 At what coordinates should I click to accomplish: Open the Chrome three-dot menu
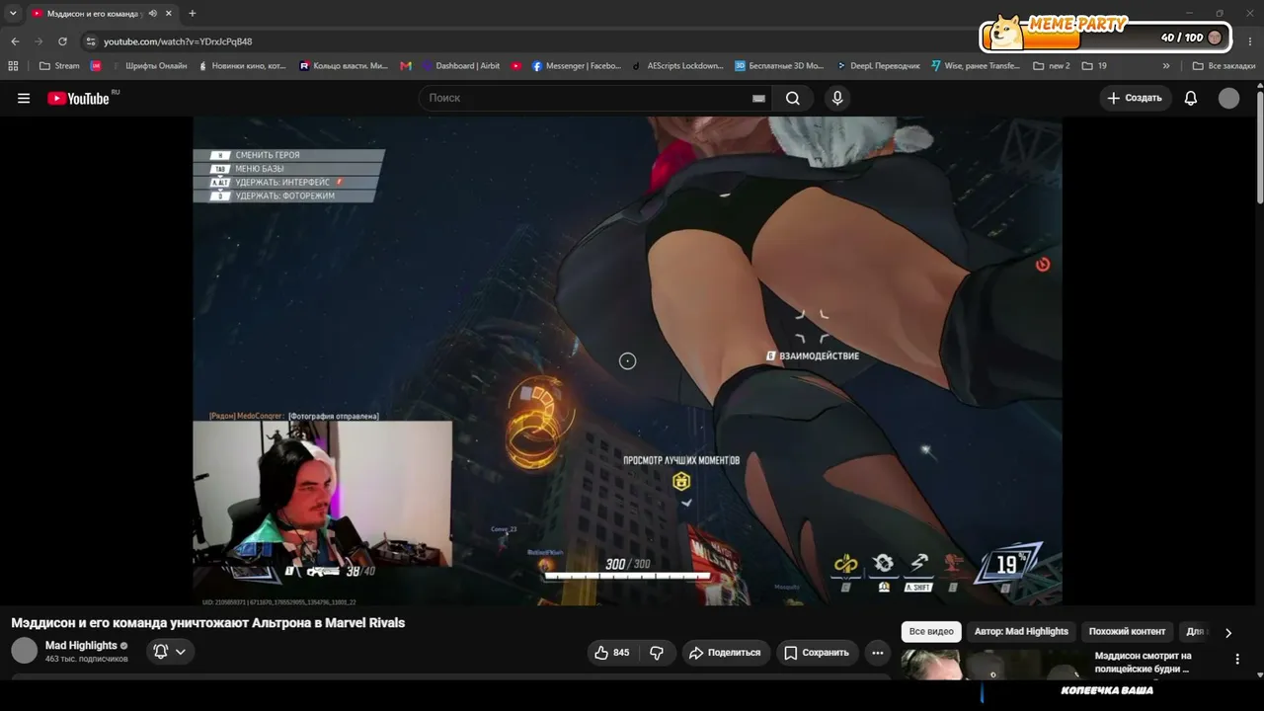point(1248,41)
